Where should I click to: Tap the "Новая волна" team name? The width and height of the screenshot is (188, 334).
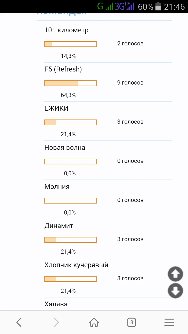pos(65,148)
